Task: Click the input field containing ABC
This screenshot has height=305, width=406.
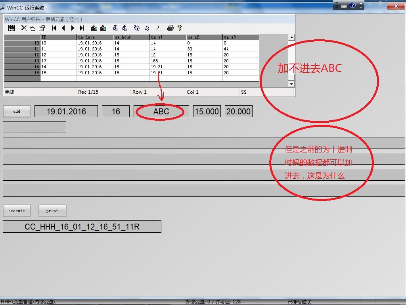Action: (161, 111)
